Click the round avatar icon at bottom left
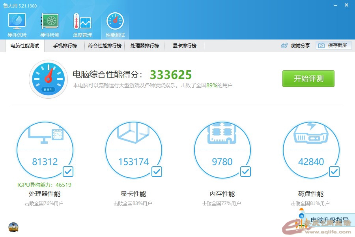 pos(13,228)
